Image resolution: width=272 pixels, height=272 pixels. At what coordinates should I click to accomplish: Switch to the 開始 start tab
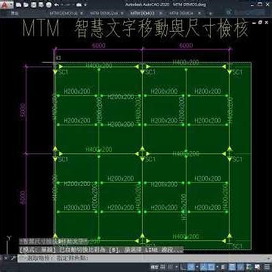click(x=15, y=13)
